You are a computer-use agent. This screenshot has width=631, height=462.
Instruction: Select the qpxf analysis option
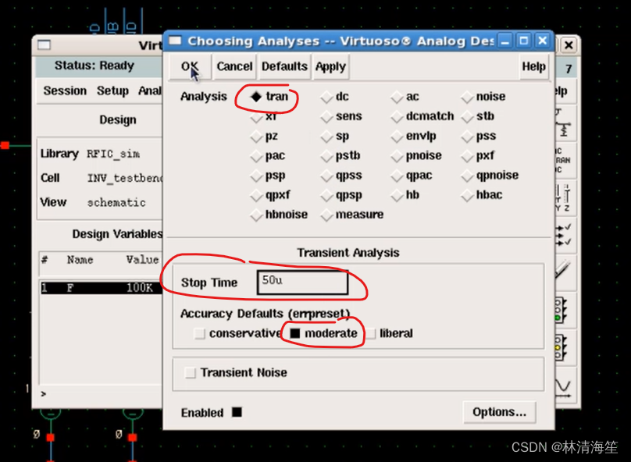pyautogui.click(x=256, y=195)
